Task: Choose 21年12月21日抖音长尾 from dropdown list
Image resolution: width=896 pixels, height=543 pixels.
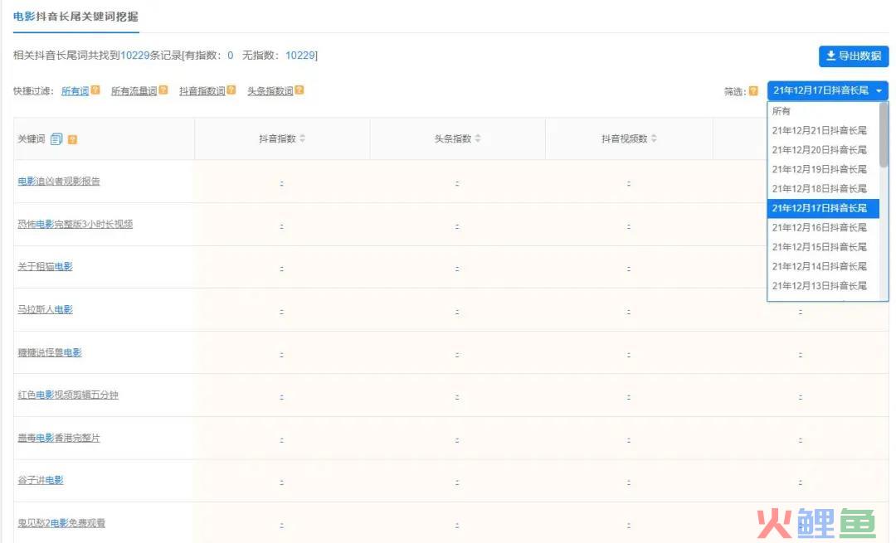Action: click(824, 130)
